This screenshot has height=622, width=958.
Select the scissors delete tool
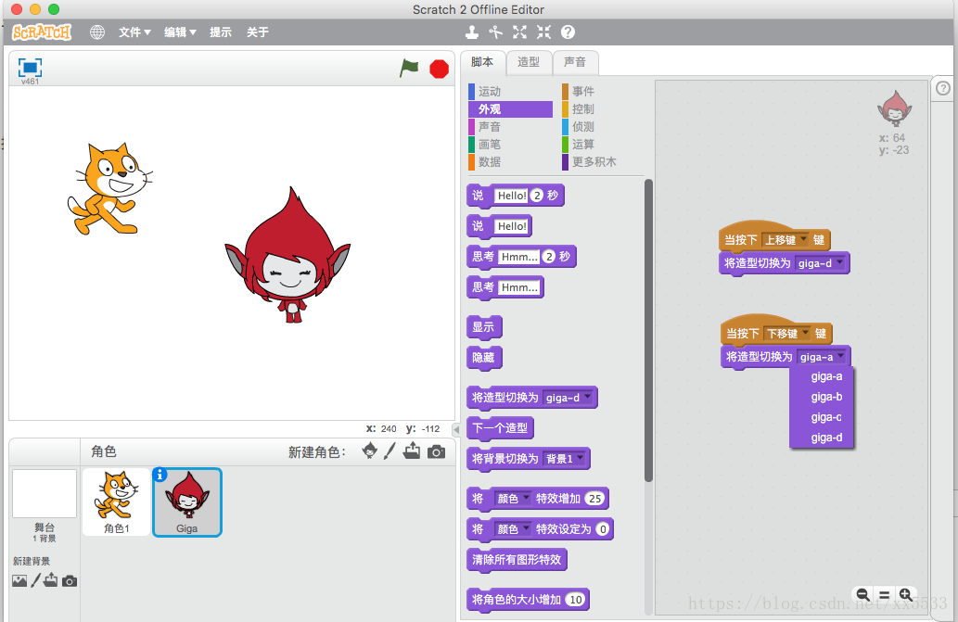[495, 32]
